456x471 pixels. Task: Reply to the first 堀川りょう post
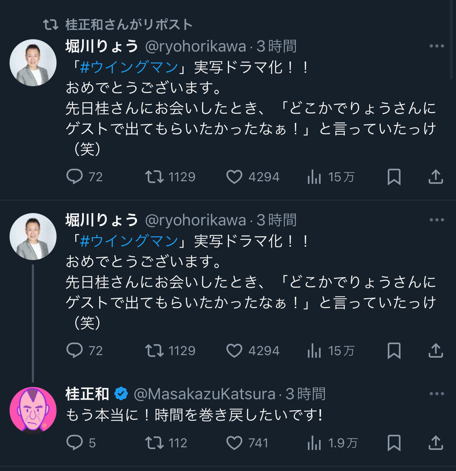75,177
